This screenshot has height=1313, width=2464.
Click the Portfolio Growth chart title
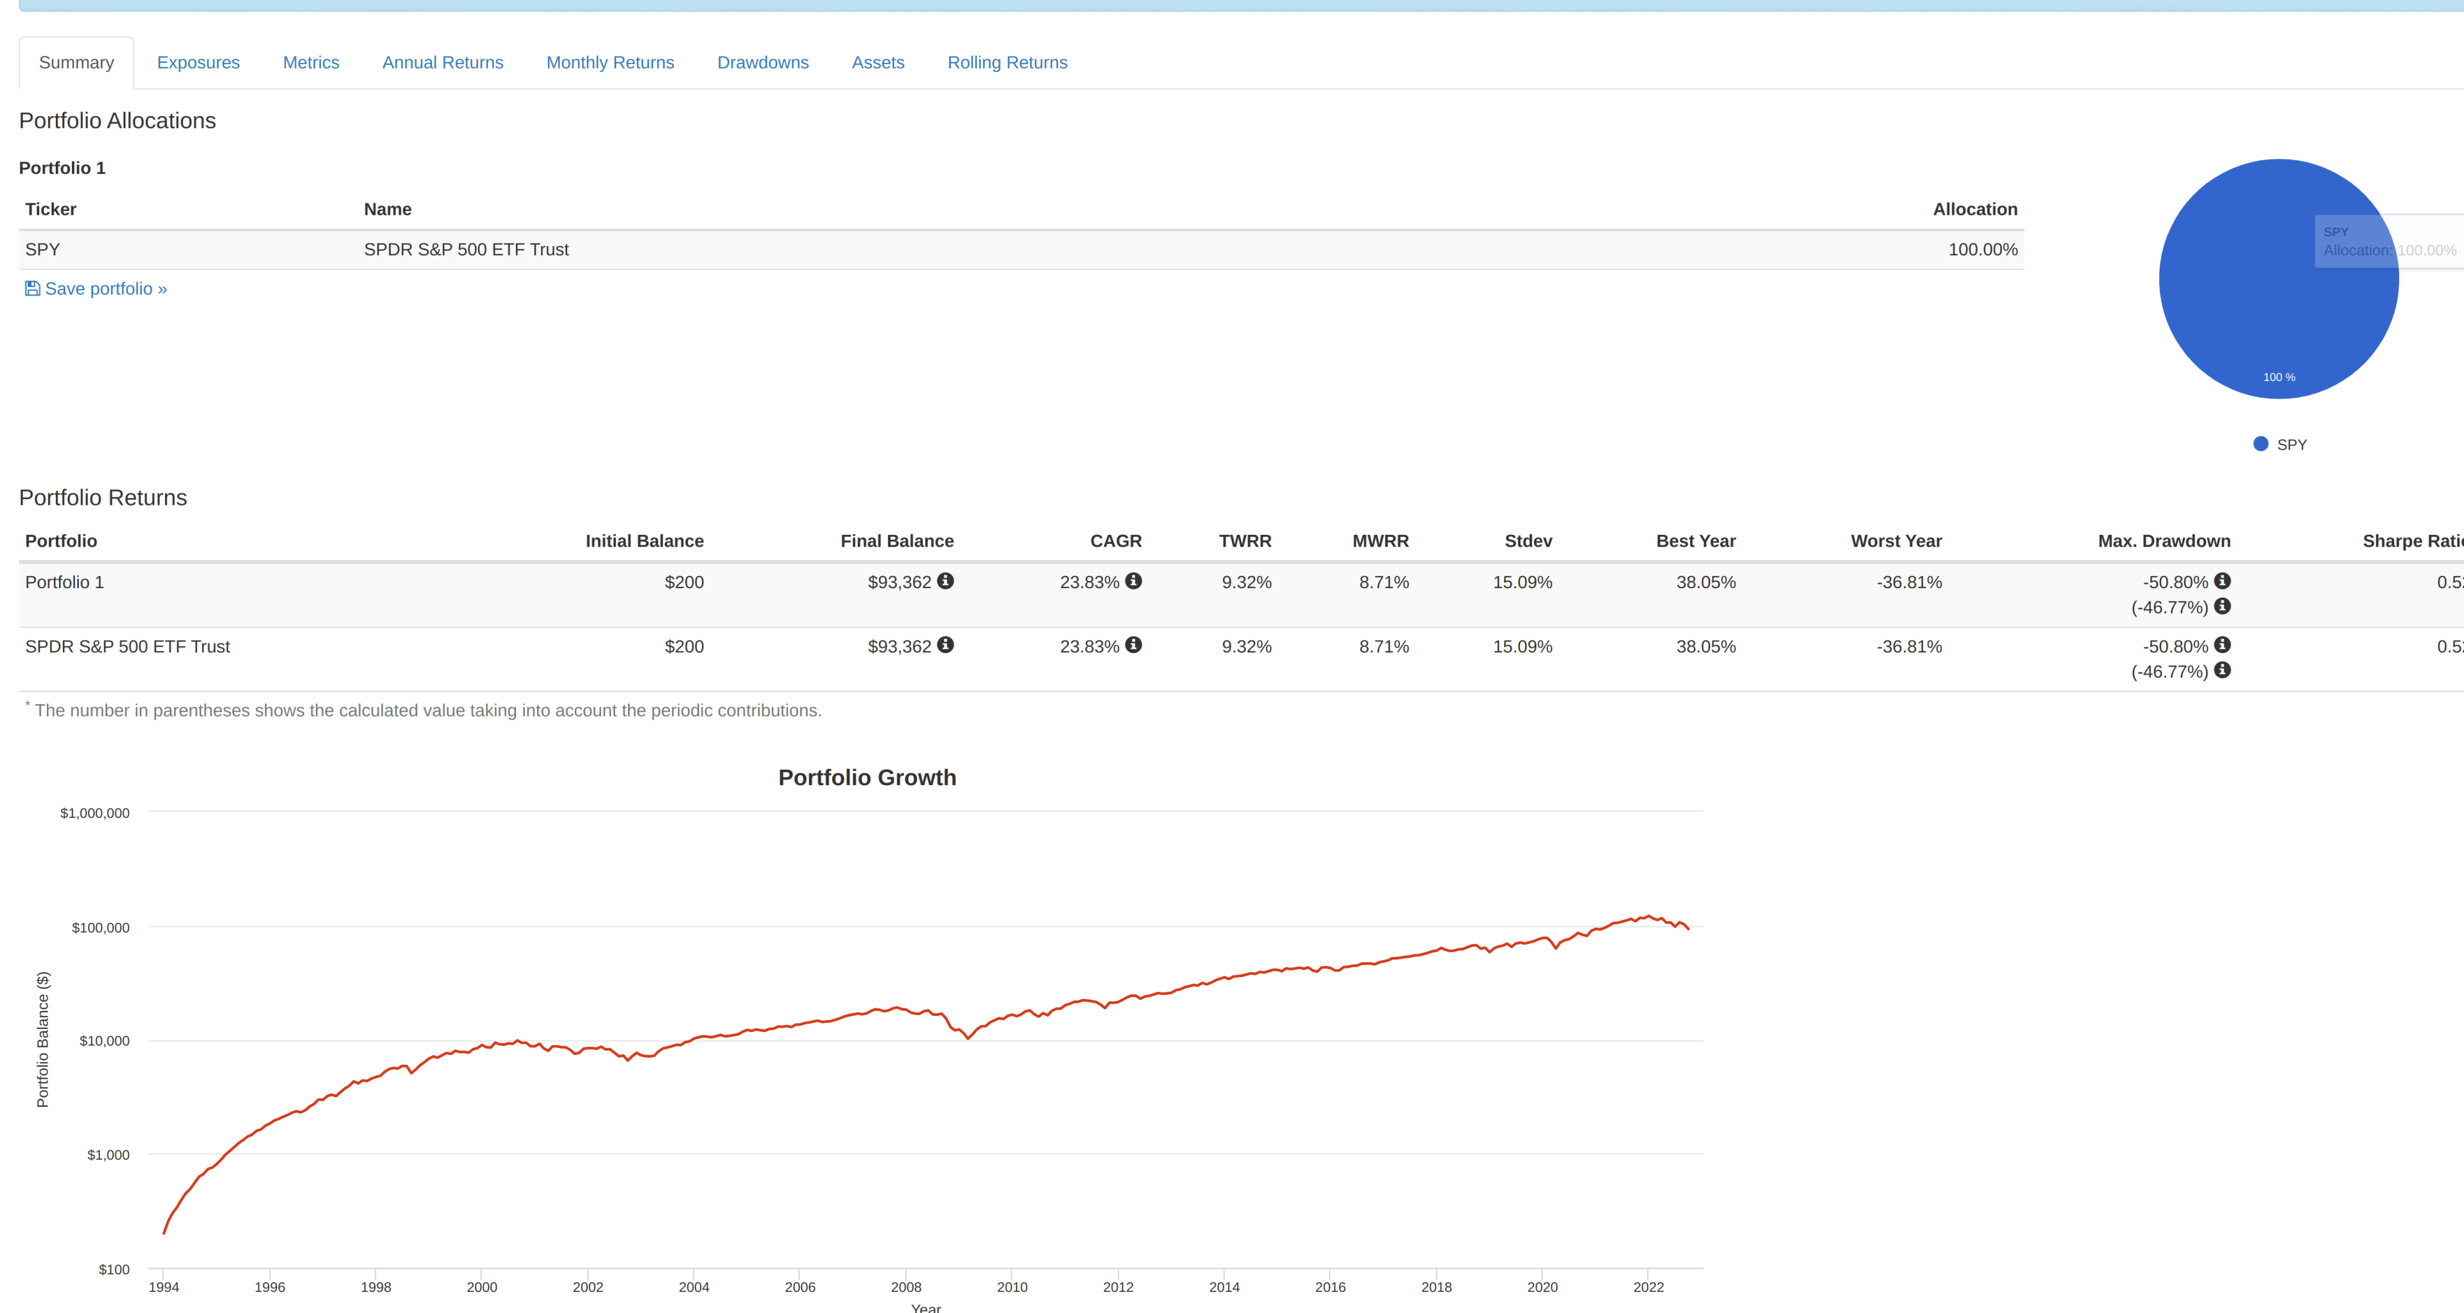coord(868,777)
